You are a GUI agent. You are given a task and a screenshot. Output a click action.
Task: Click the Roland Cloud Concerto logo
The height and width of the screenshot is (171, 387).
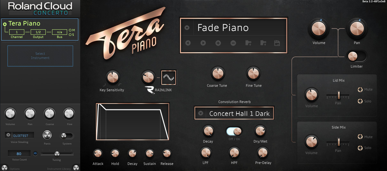click(40, 9)
